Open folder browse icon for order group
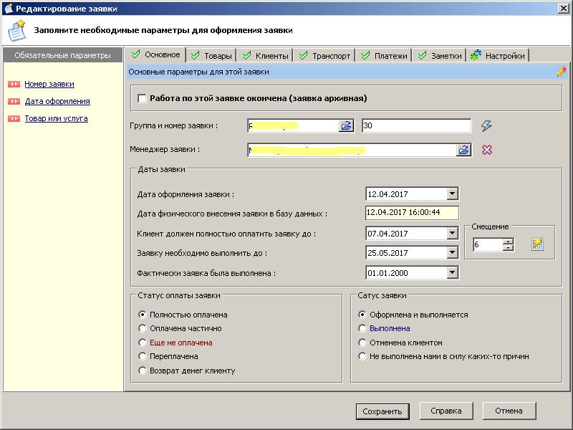573x430 pixels. [x=346, y=126]
